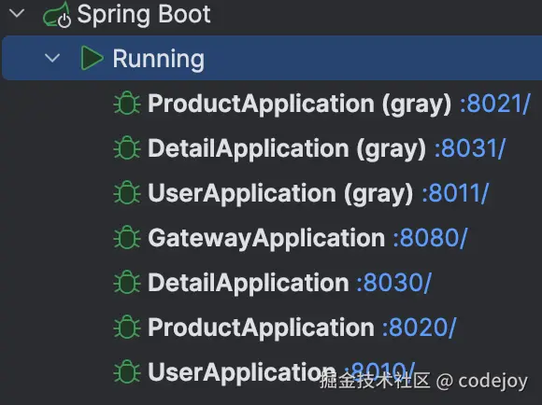
Task: Click the green Running play icon
Action: click(x=92, y=58)
